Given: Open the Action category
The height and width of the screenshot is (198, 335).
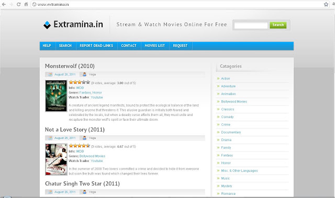Looking at the screenshot, I should (x=226, y=79).
